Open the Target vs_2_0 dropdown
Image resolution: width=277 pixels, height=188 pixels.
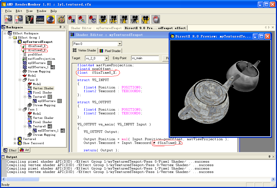tap(106, 58)
